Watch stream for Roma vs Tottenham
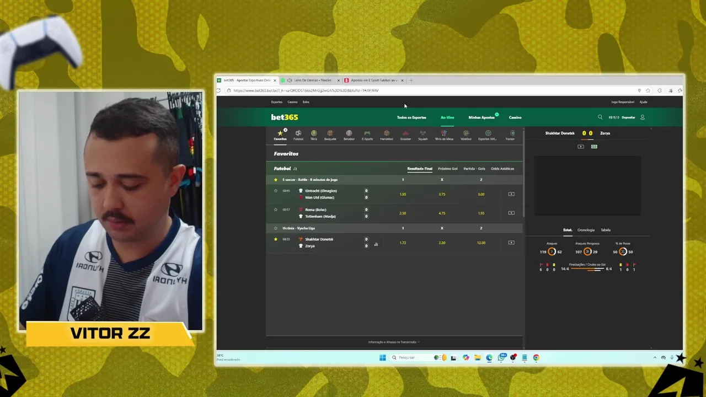Screen dimensions: 706x397 point(511,213)
